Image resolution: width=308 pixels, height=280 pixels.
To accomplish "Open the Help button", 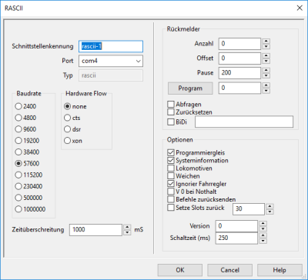I will tap(280, 270).
